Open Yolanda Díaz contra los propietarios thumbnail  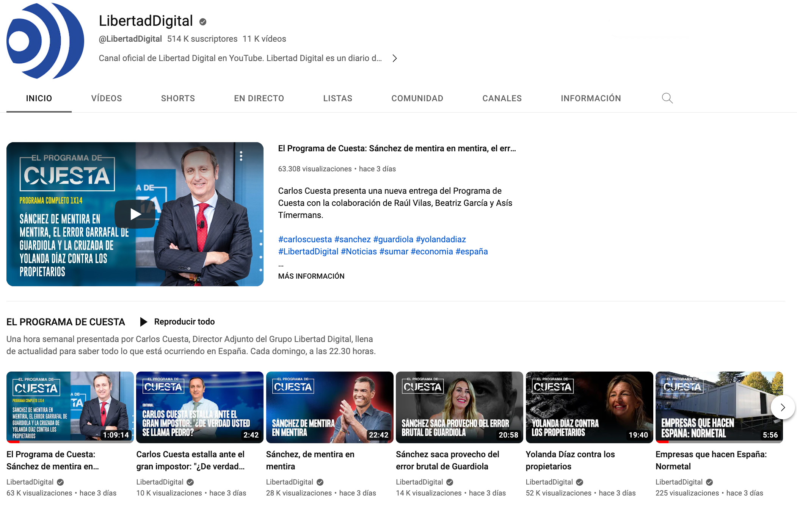click(589, 407)
